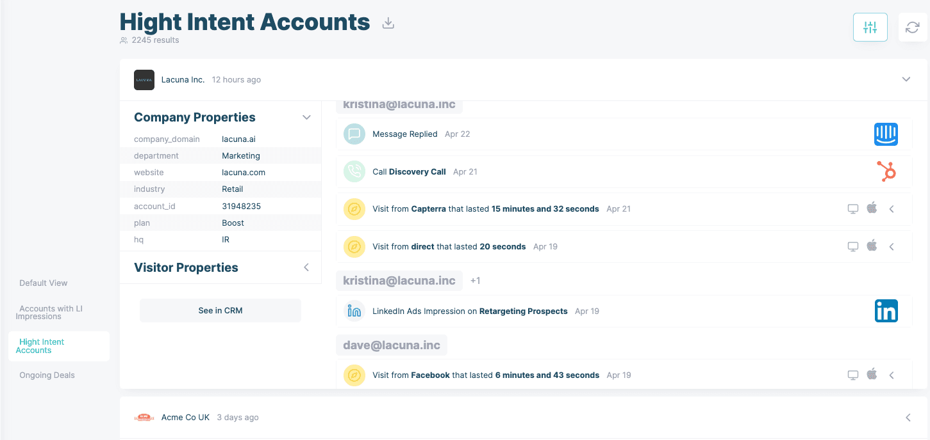Click the See in CRM button
This screenshot has height=440, width=930.
[x=220, y=310]
